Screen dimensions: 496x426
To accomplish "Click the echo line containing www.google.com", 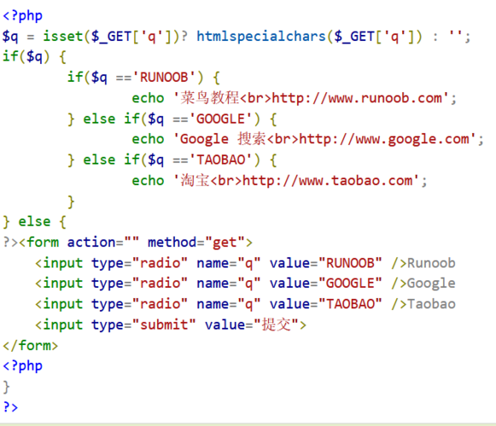I will pyautogui.click(x=308, y=139).
